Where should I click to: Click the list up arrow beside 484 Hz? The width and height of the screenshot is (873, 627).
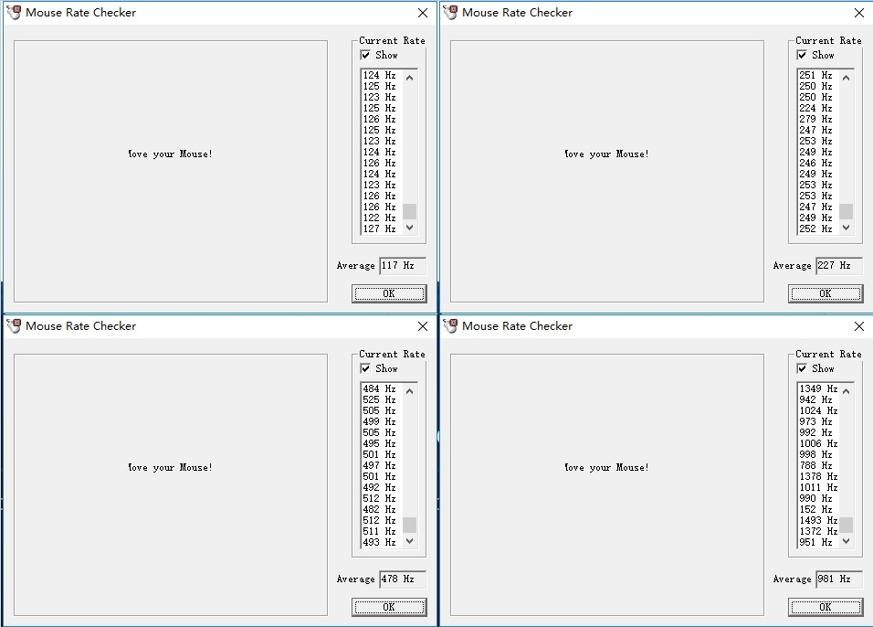(410, 391)
